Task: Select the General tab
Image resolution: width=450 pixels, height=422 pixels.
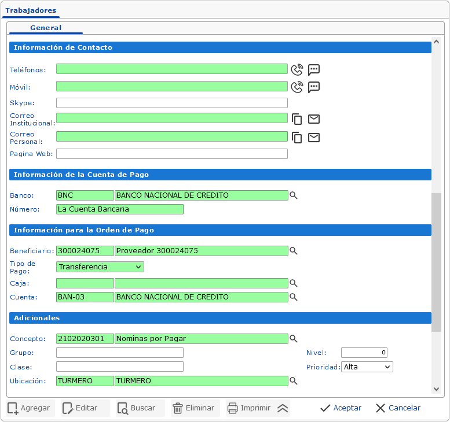Action: tap(46, 28)
